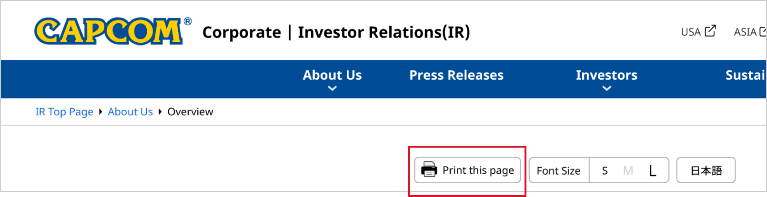Click the ASIA external link icon
Viewport: 767px width, 197px height.
pyautogui.click(x=763, y=31)
